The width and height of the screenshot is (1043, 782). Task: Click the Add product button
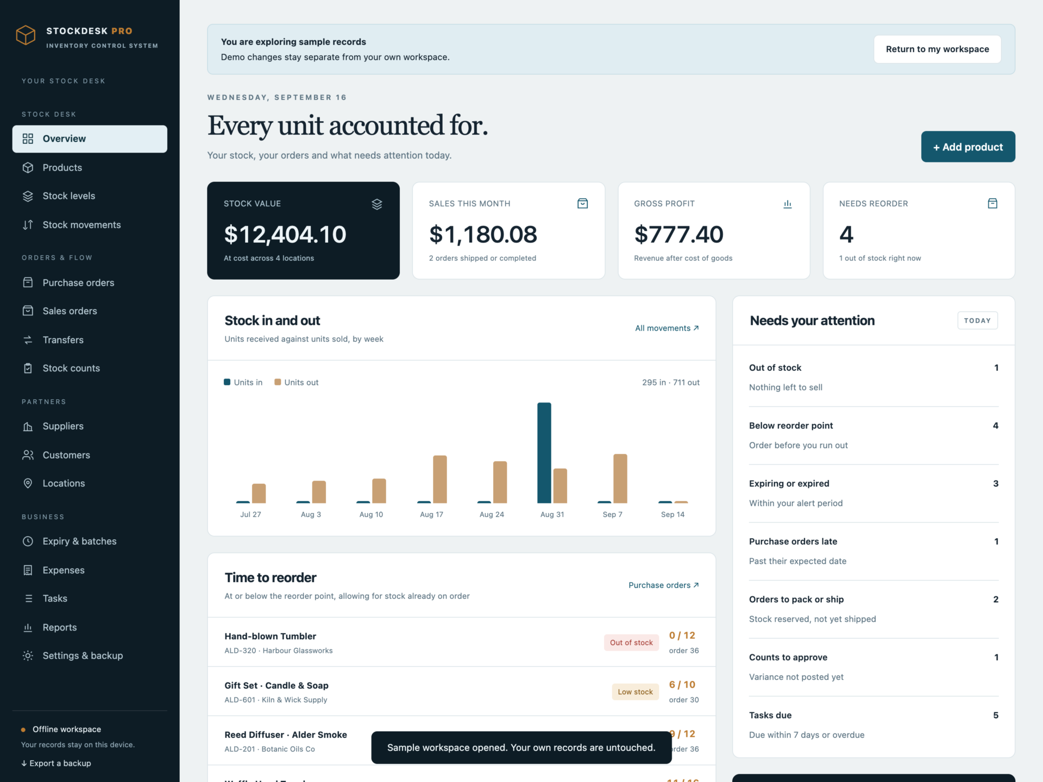(967, 147)
